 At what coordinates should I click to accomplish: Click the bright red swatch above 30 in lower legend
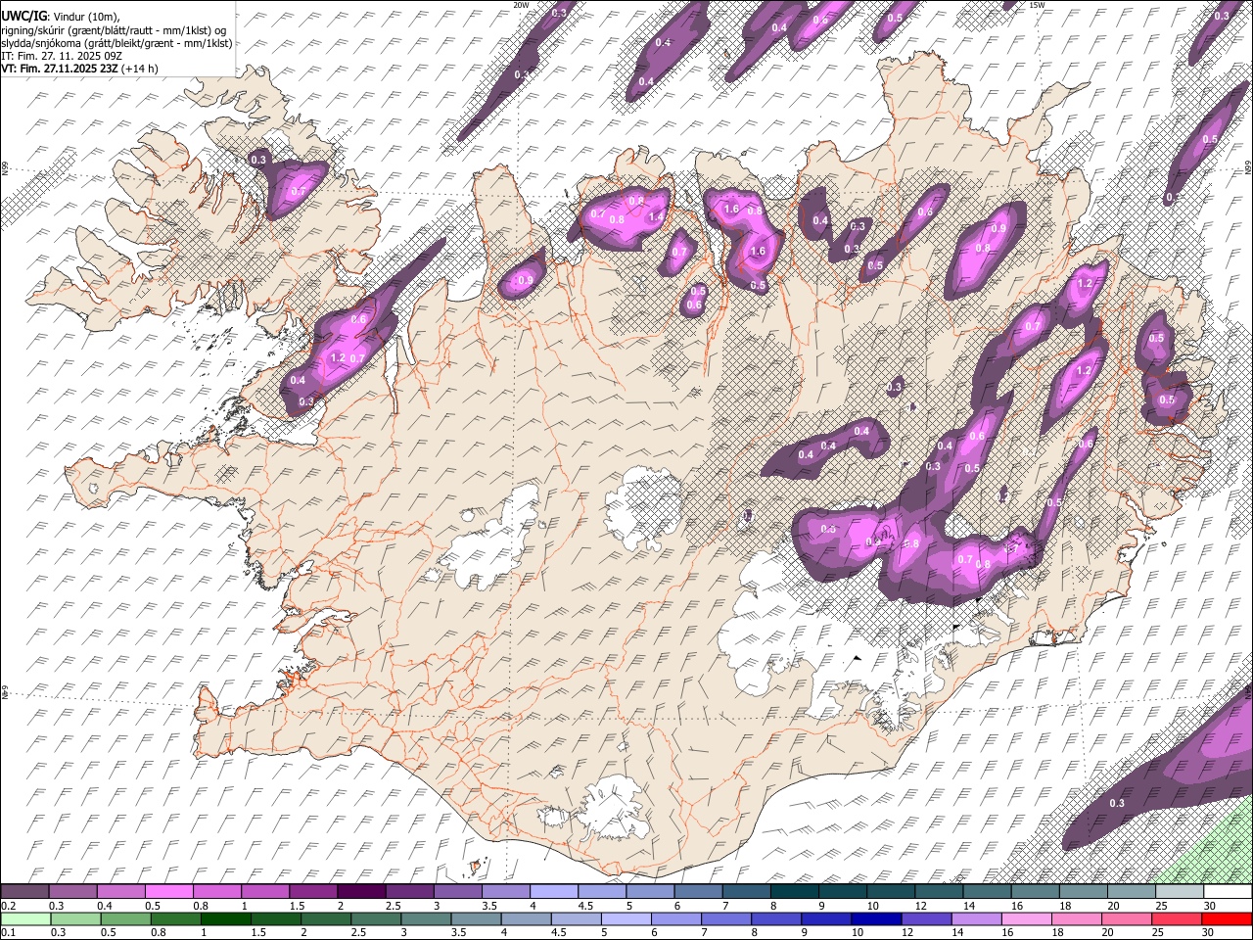pyautogui.click(x=1228, y=919)
